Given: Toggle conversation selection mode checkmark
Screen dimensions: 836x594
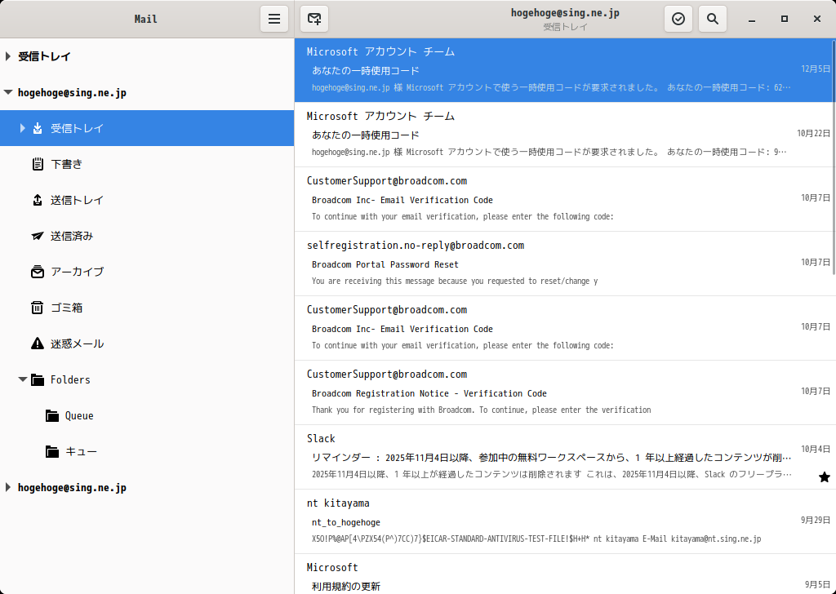Looking at the screenshot, I should (678, 20).
